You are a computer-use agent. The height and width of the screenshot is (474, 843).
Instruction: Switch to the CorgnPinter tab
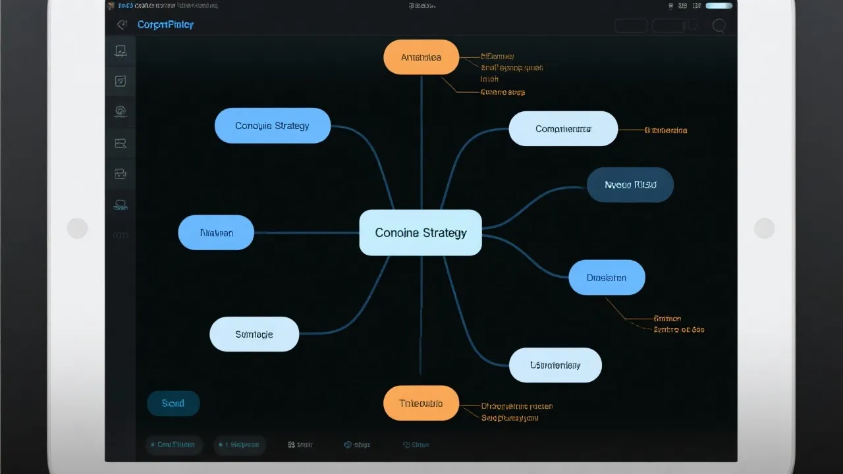point(165,24)
